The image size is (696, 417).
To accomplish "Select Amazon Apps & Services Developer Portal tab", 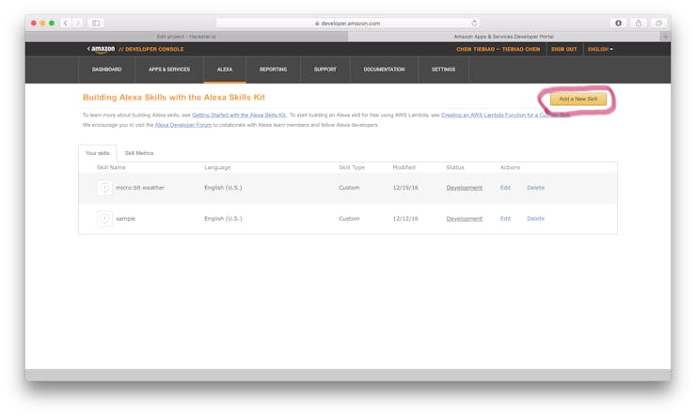I will [x=504, y=37].
